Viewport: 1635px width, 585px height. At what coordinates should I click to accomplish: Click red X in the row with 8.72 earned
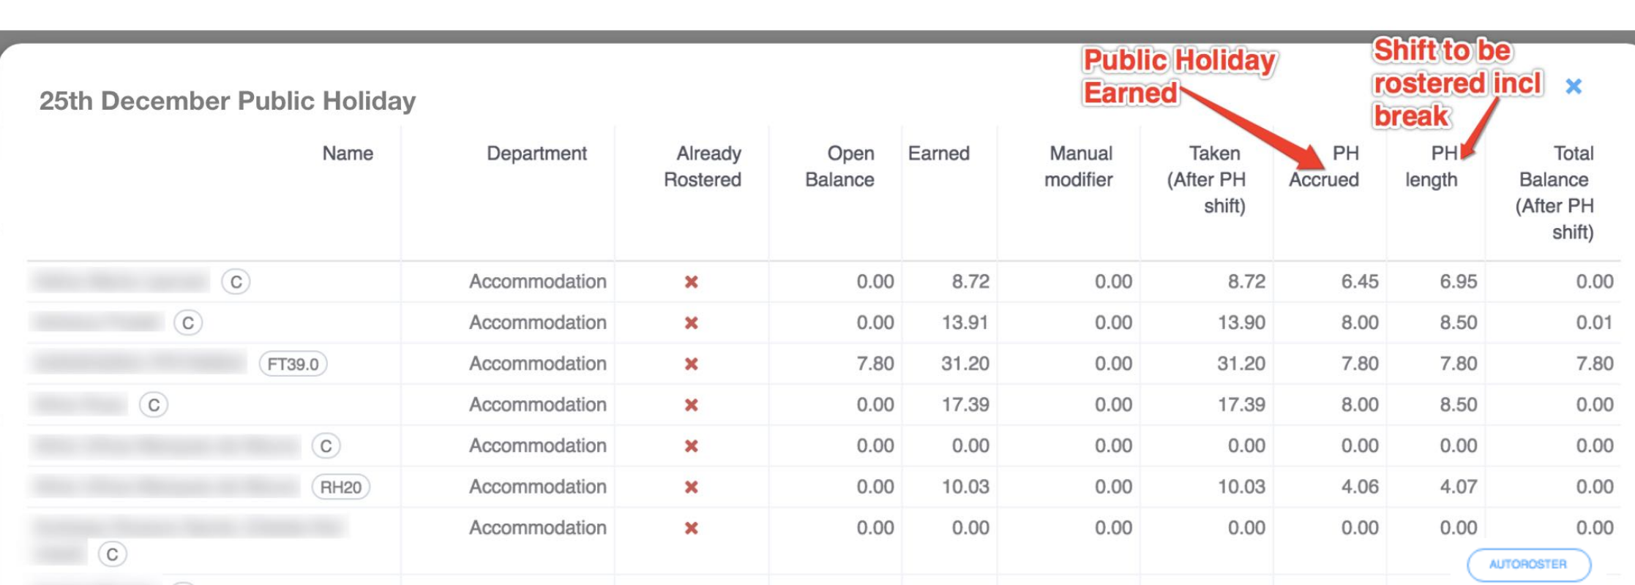point(691,282)
